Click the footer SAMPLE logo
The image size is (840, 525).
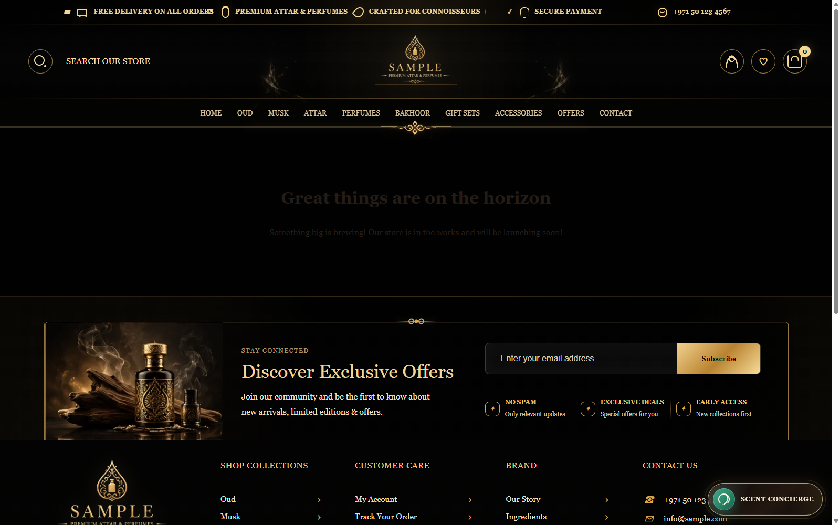[112, 492]
